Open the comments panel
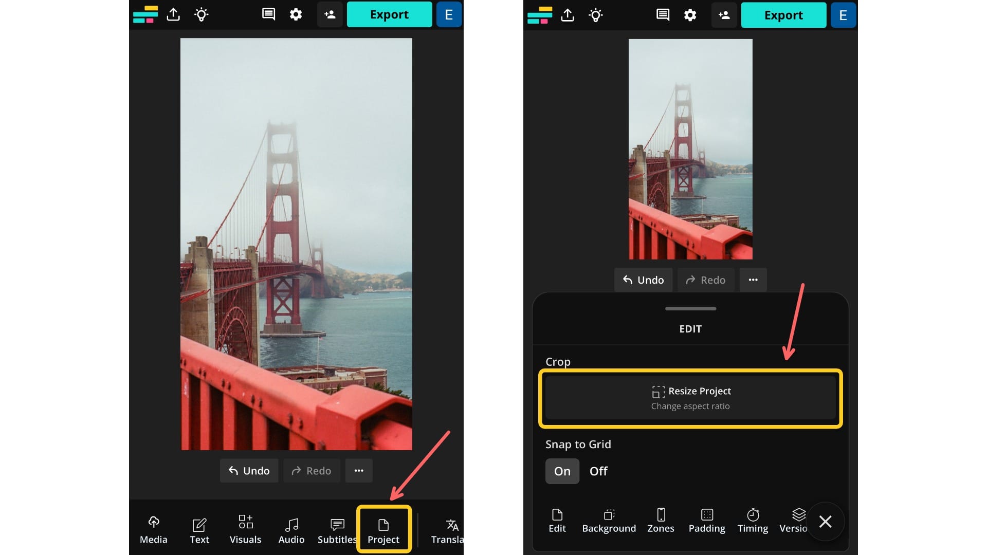 (x=267, y=14)
